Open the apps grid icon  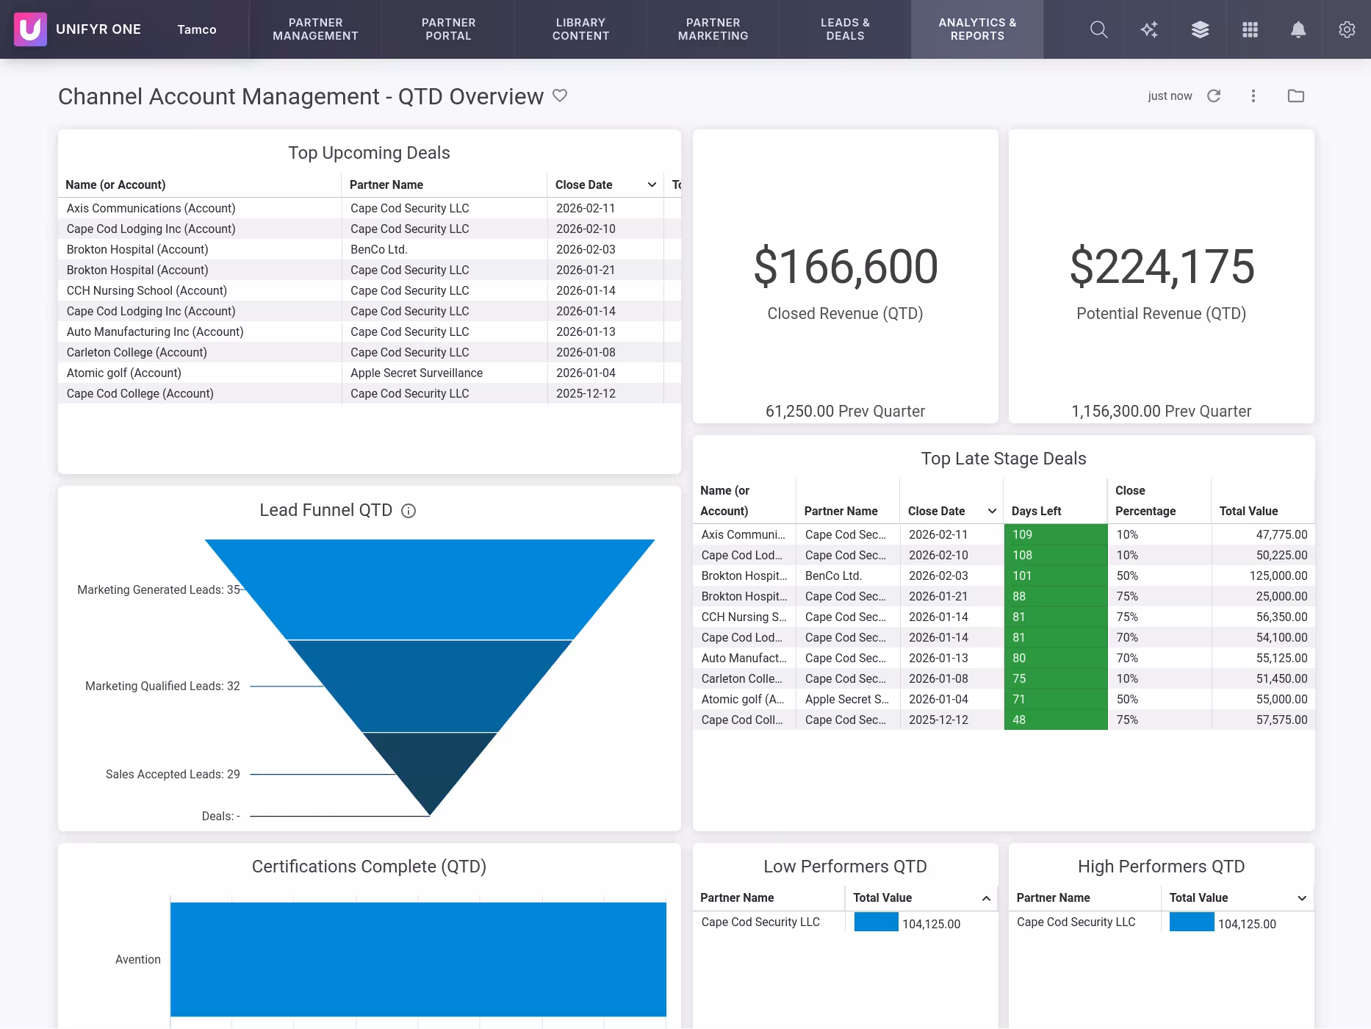tap(1250, 29)
